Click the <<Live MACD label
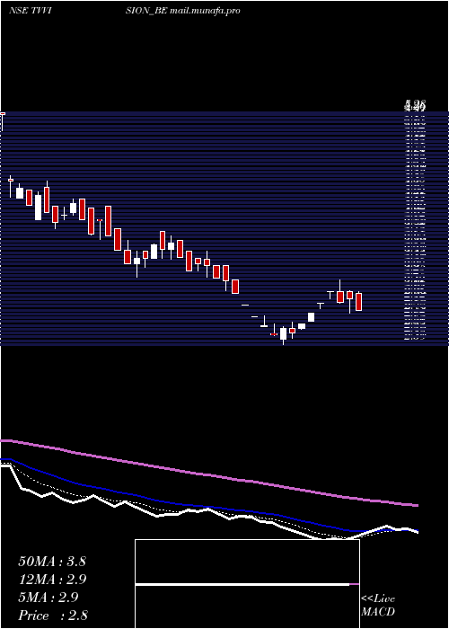Screen dimensions: 449x629 378,605
